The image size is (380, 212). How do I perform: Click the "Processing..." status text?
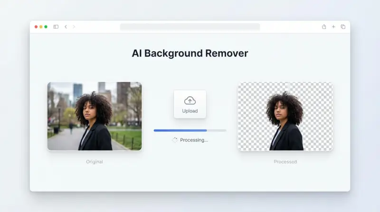click(x=194, y=140)
